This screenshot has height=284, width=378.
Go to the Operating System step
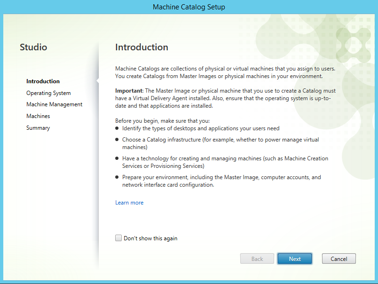(48, 93)
